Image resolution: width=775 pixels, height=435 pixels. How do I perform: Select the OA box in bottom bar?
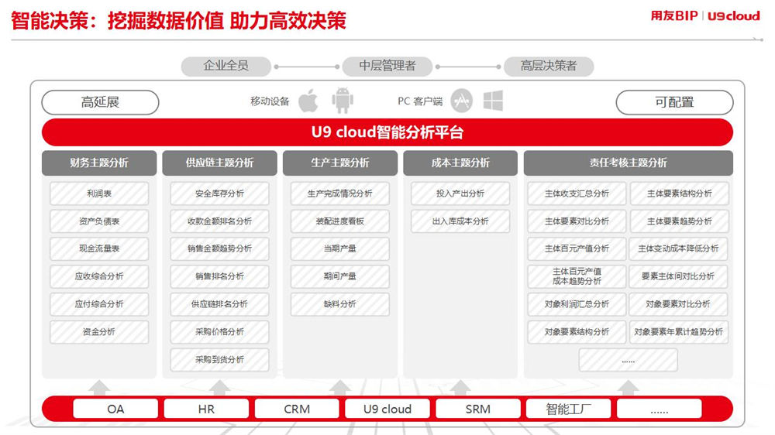coord(115,409)
